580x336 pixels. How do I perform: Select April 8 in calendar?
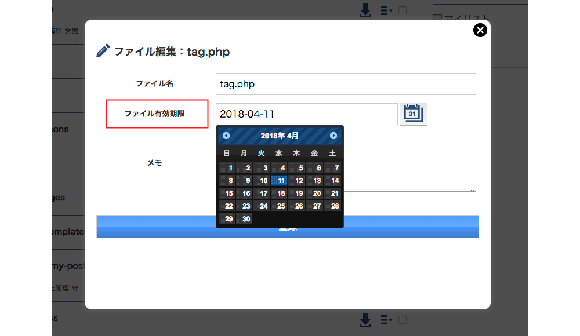point(227,180)
